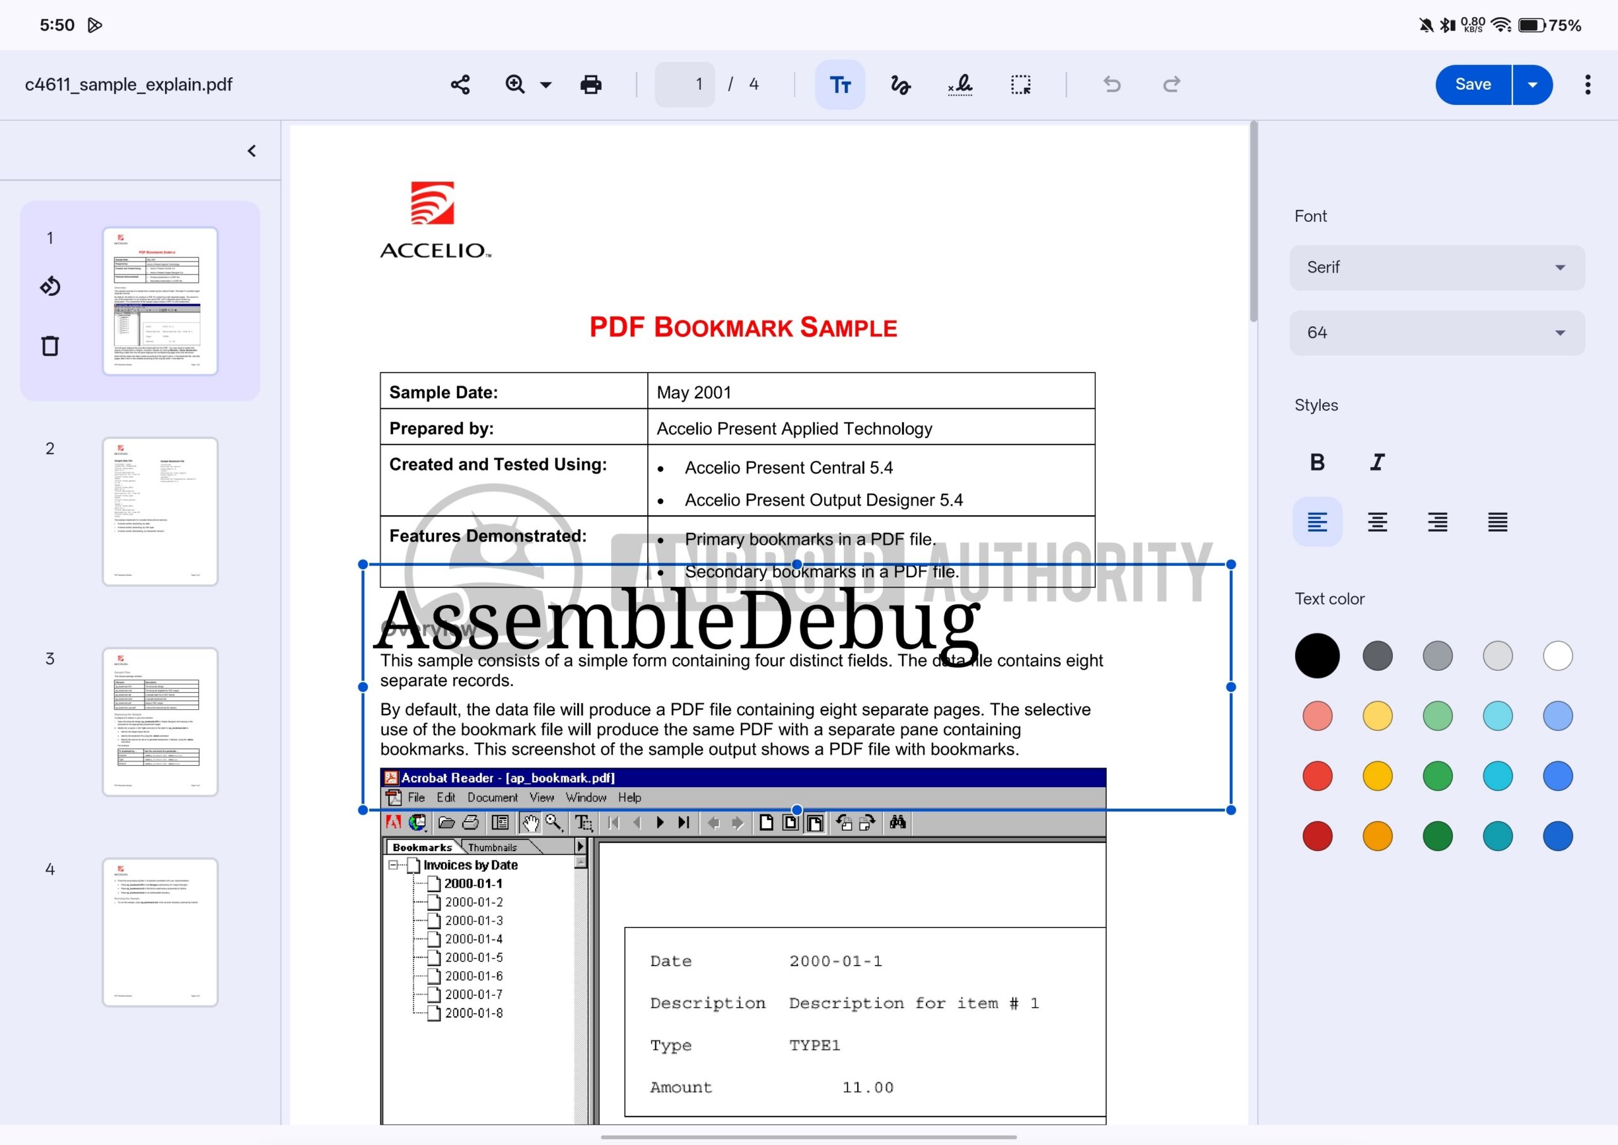
Task: Select the area selection tool
Action: (1020, 85)
